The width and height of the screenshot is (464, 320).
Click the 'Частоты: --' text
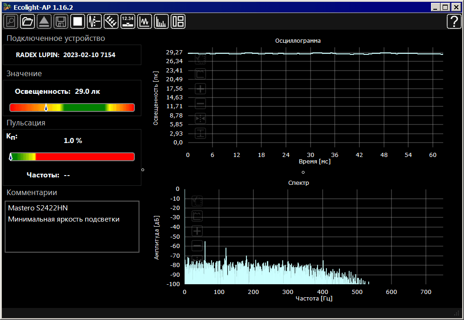(x=48, y=175)
